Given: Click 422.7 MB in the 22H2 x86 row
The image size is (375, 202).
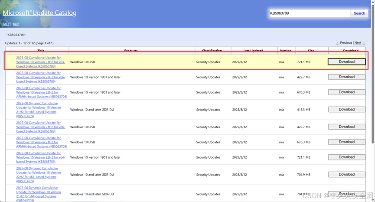Looking at the screenshot, I should [303, 77].
